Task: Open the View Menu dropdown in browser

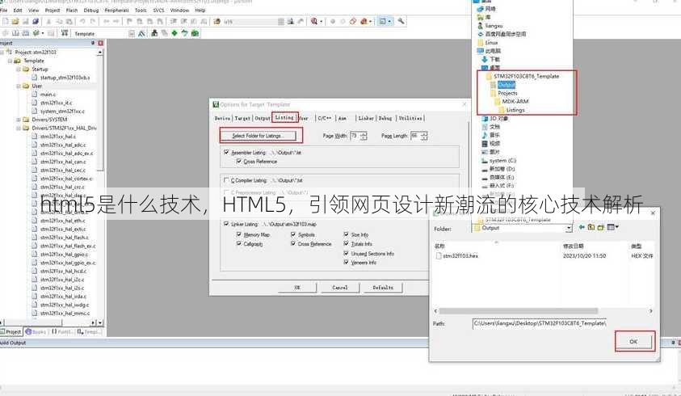Action: pyautogui.click(x=613, y=227)
